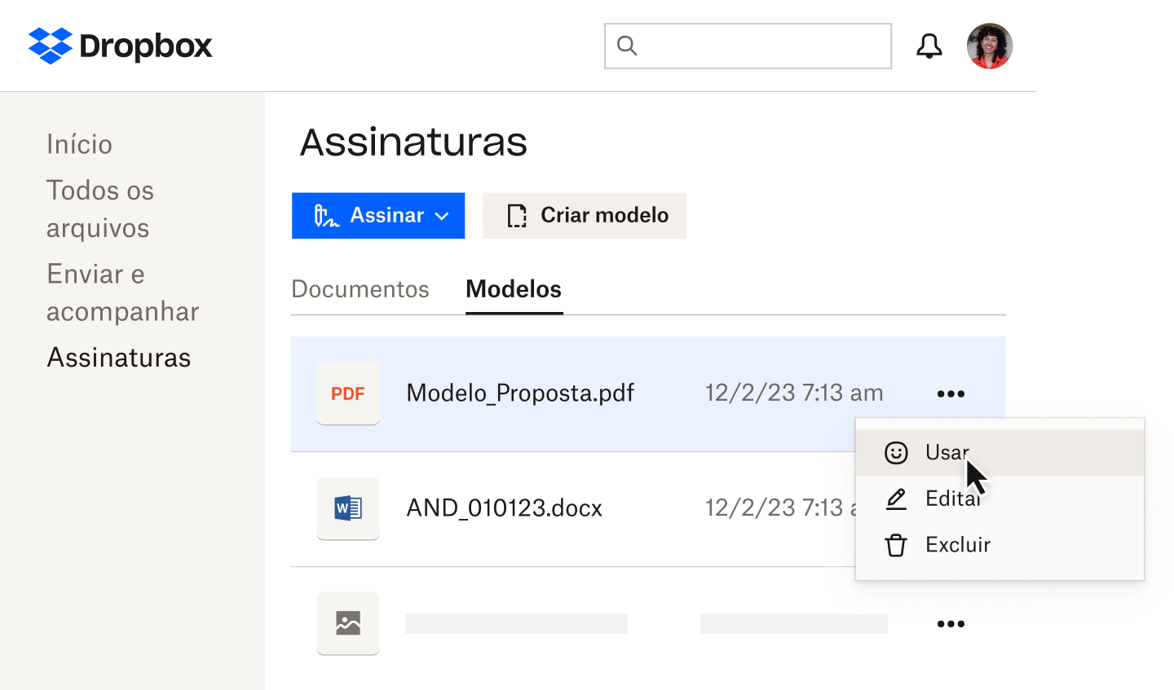1174x690 pixels.
Task: Open the Assinar dropdown chevron
Action: coord(441,216)
